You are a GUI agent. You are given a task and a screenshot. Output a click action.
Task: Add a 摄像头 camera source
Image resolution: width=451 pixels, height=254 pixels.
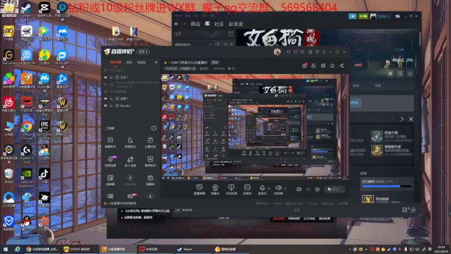[x=215, y=190]
